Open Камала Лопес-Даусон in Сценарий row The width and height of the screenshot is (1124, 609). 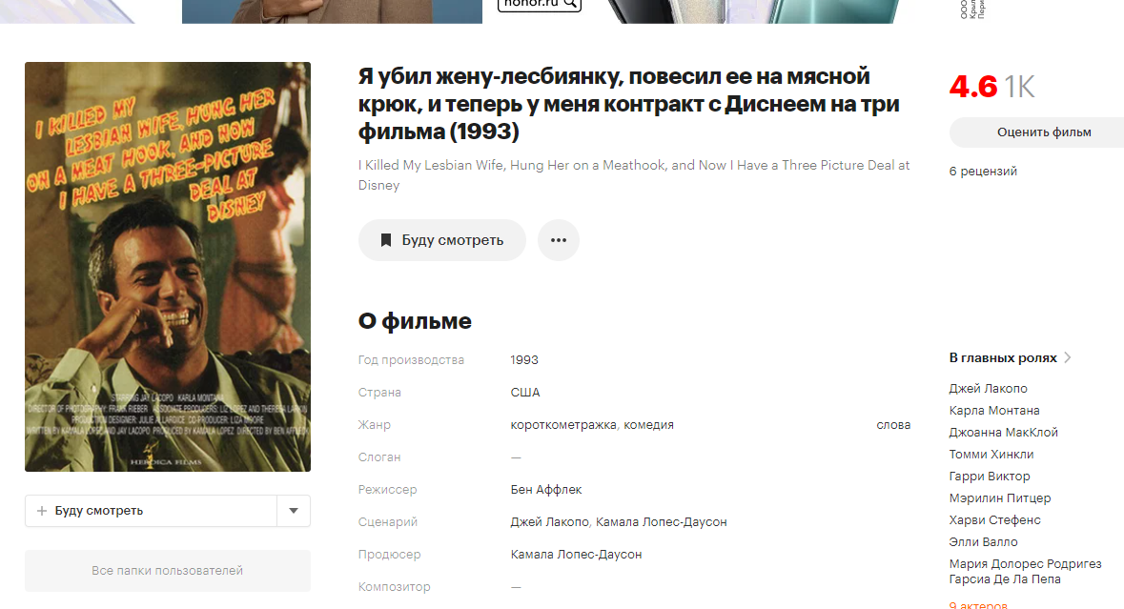coord(661,521)
